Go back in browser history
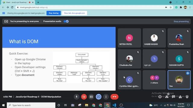This screenshot has height=108, width=193. click(x=3, y=7)
